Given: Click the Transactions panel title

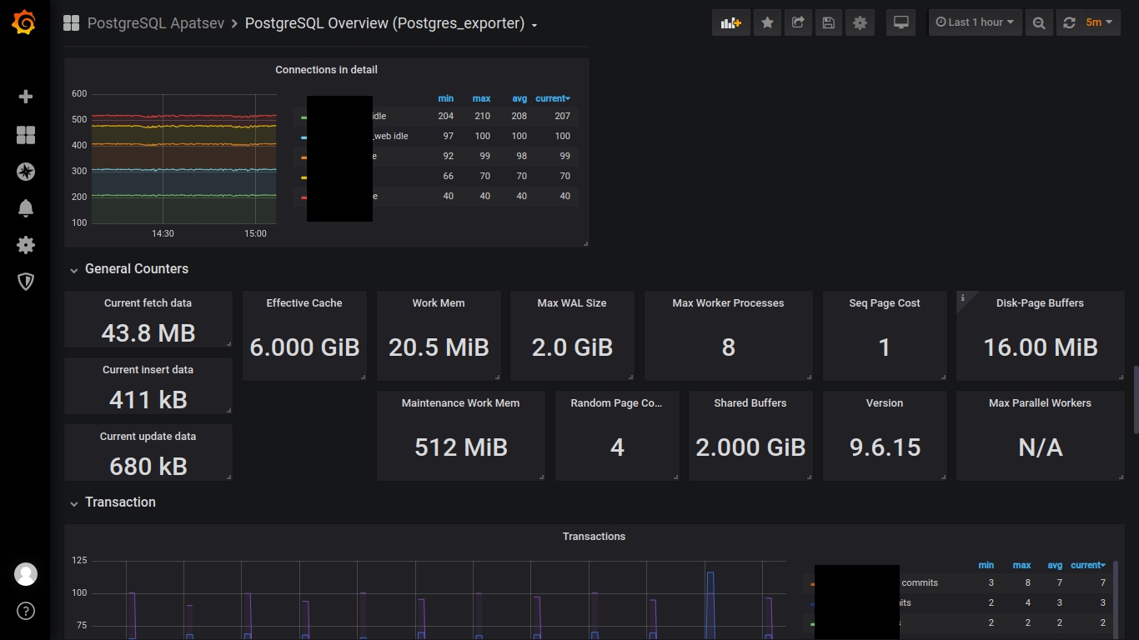Looking at the screenshot, I should [594, 537].
